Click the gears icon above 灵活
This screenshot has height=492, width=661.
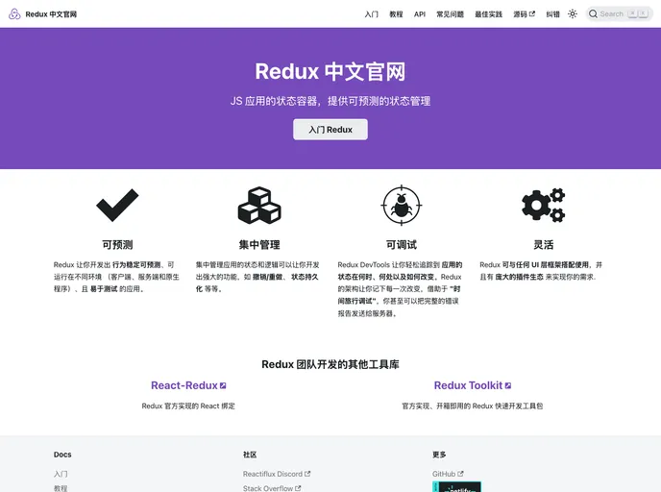pyautogui.click(x=544, y=206)
